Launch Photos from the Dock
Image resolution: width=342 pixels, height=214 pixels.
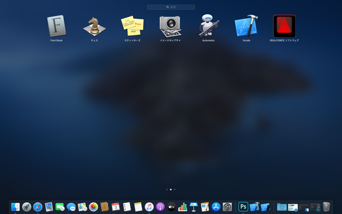coord(93,207)
